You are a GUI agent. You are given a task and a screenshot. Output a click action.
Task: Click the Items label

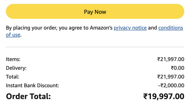[x=13, y=59]
